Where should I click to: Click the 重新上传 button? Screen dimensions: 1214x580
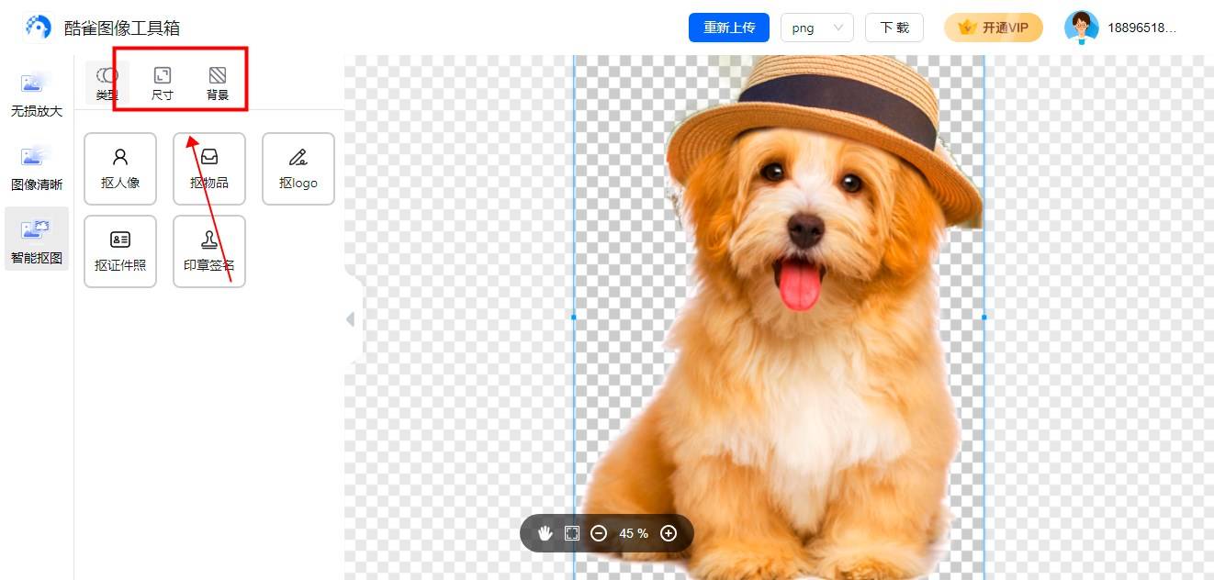pyautogui.click(x=729, y=28)
